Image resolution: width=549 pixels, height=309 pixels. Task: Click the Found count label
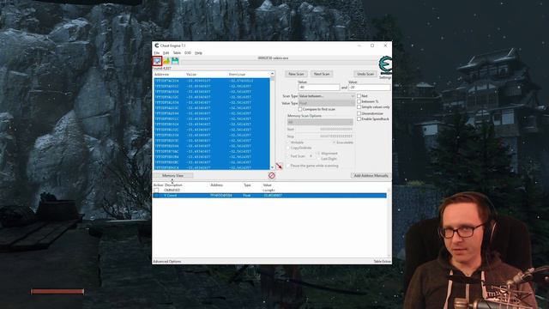coord(162,69)
